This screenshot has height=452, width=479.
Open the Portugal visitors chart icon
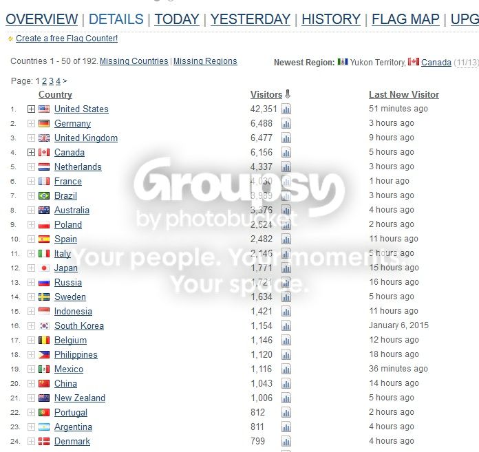pyautogui.click(x=286, y=413)
